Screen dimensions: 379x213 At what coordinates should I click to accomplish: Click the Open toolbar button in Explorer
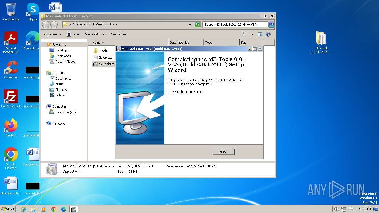(73, 34)
